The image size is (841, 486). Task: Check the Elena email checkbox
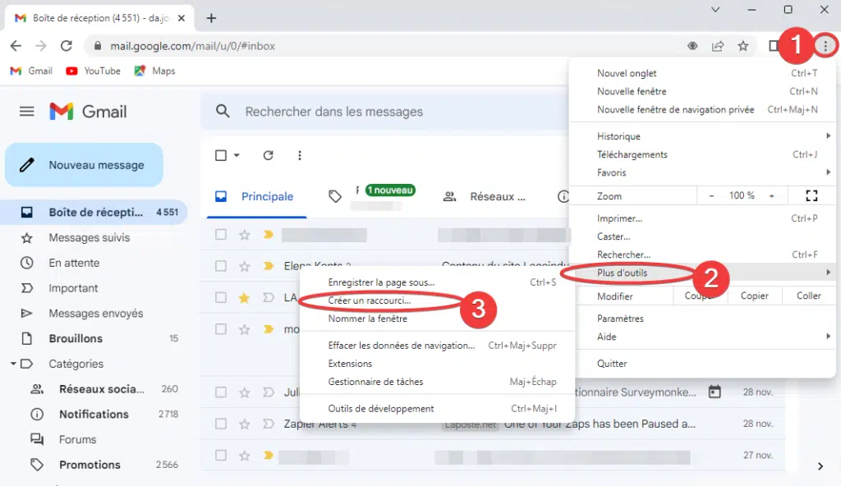(220, 266)
